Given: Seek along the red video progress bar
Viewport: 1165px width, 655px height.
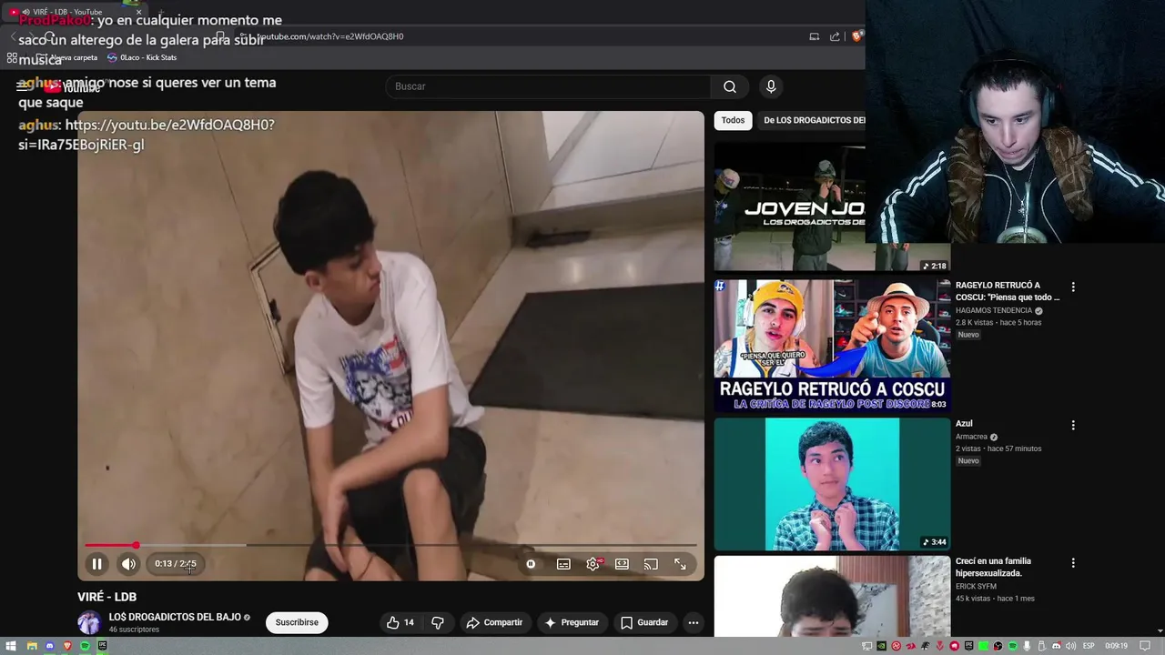Looking at the screenshot, I should 391,546.
